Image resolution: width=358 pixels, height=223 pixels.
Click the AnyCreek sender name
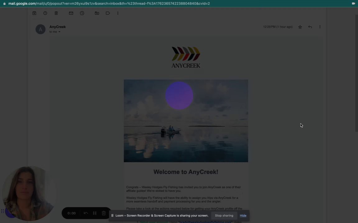(57, 27)
